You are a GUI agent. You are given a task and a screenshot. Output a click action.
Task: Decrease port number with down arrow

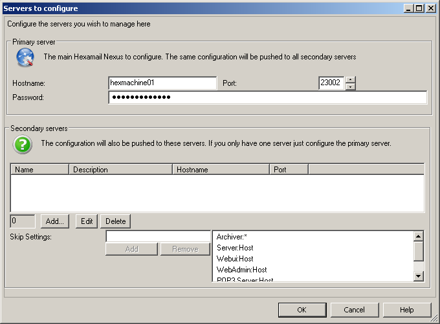350,86
